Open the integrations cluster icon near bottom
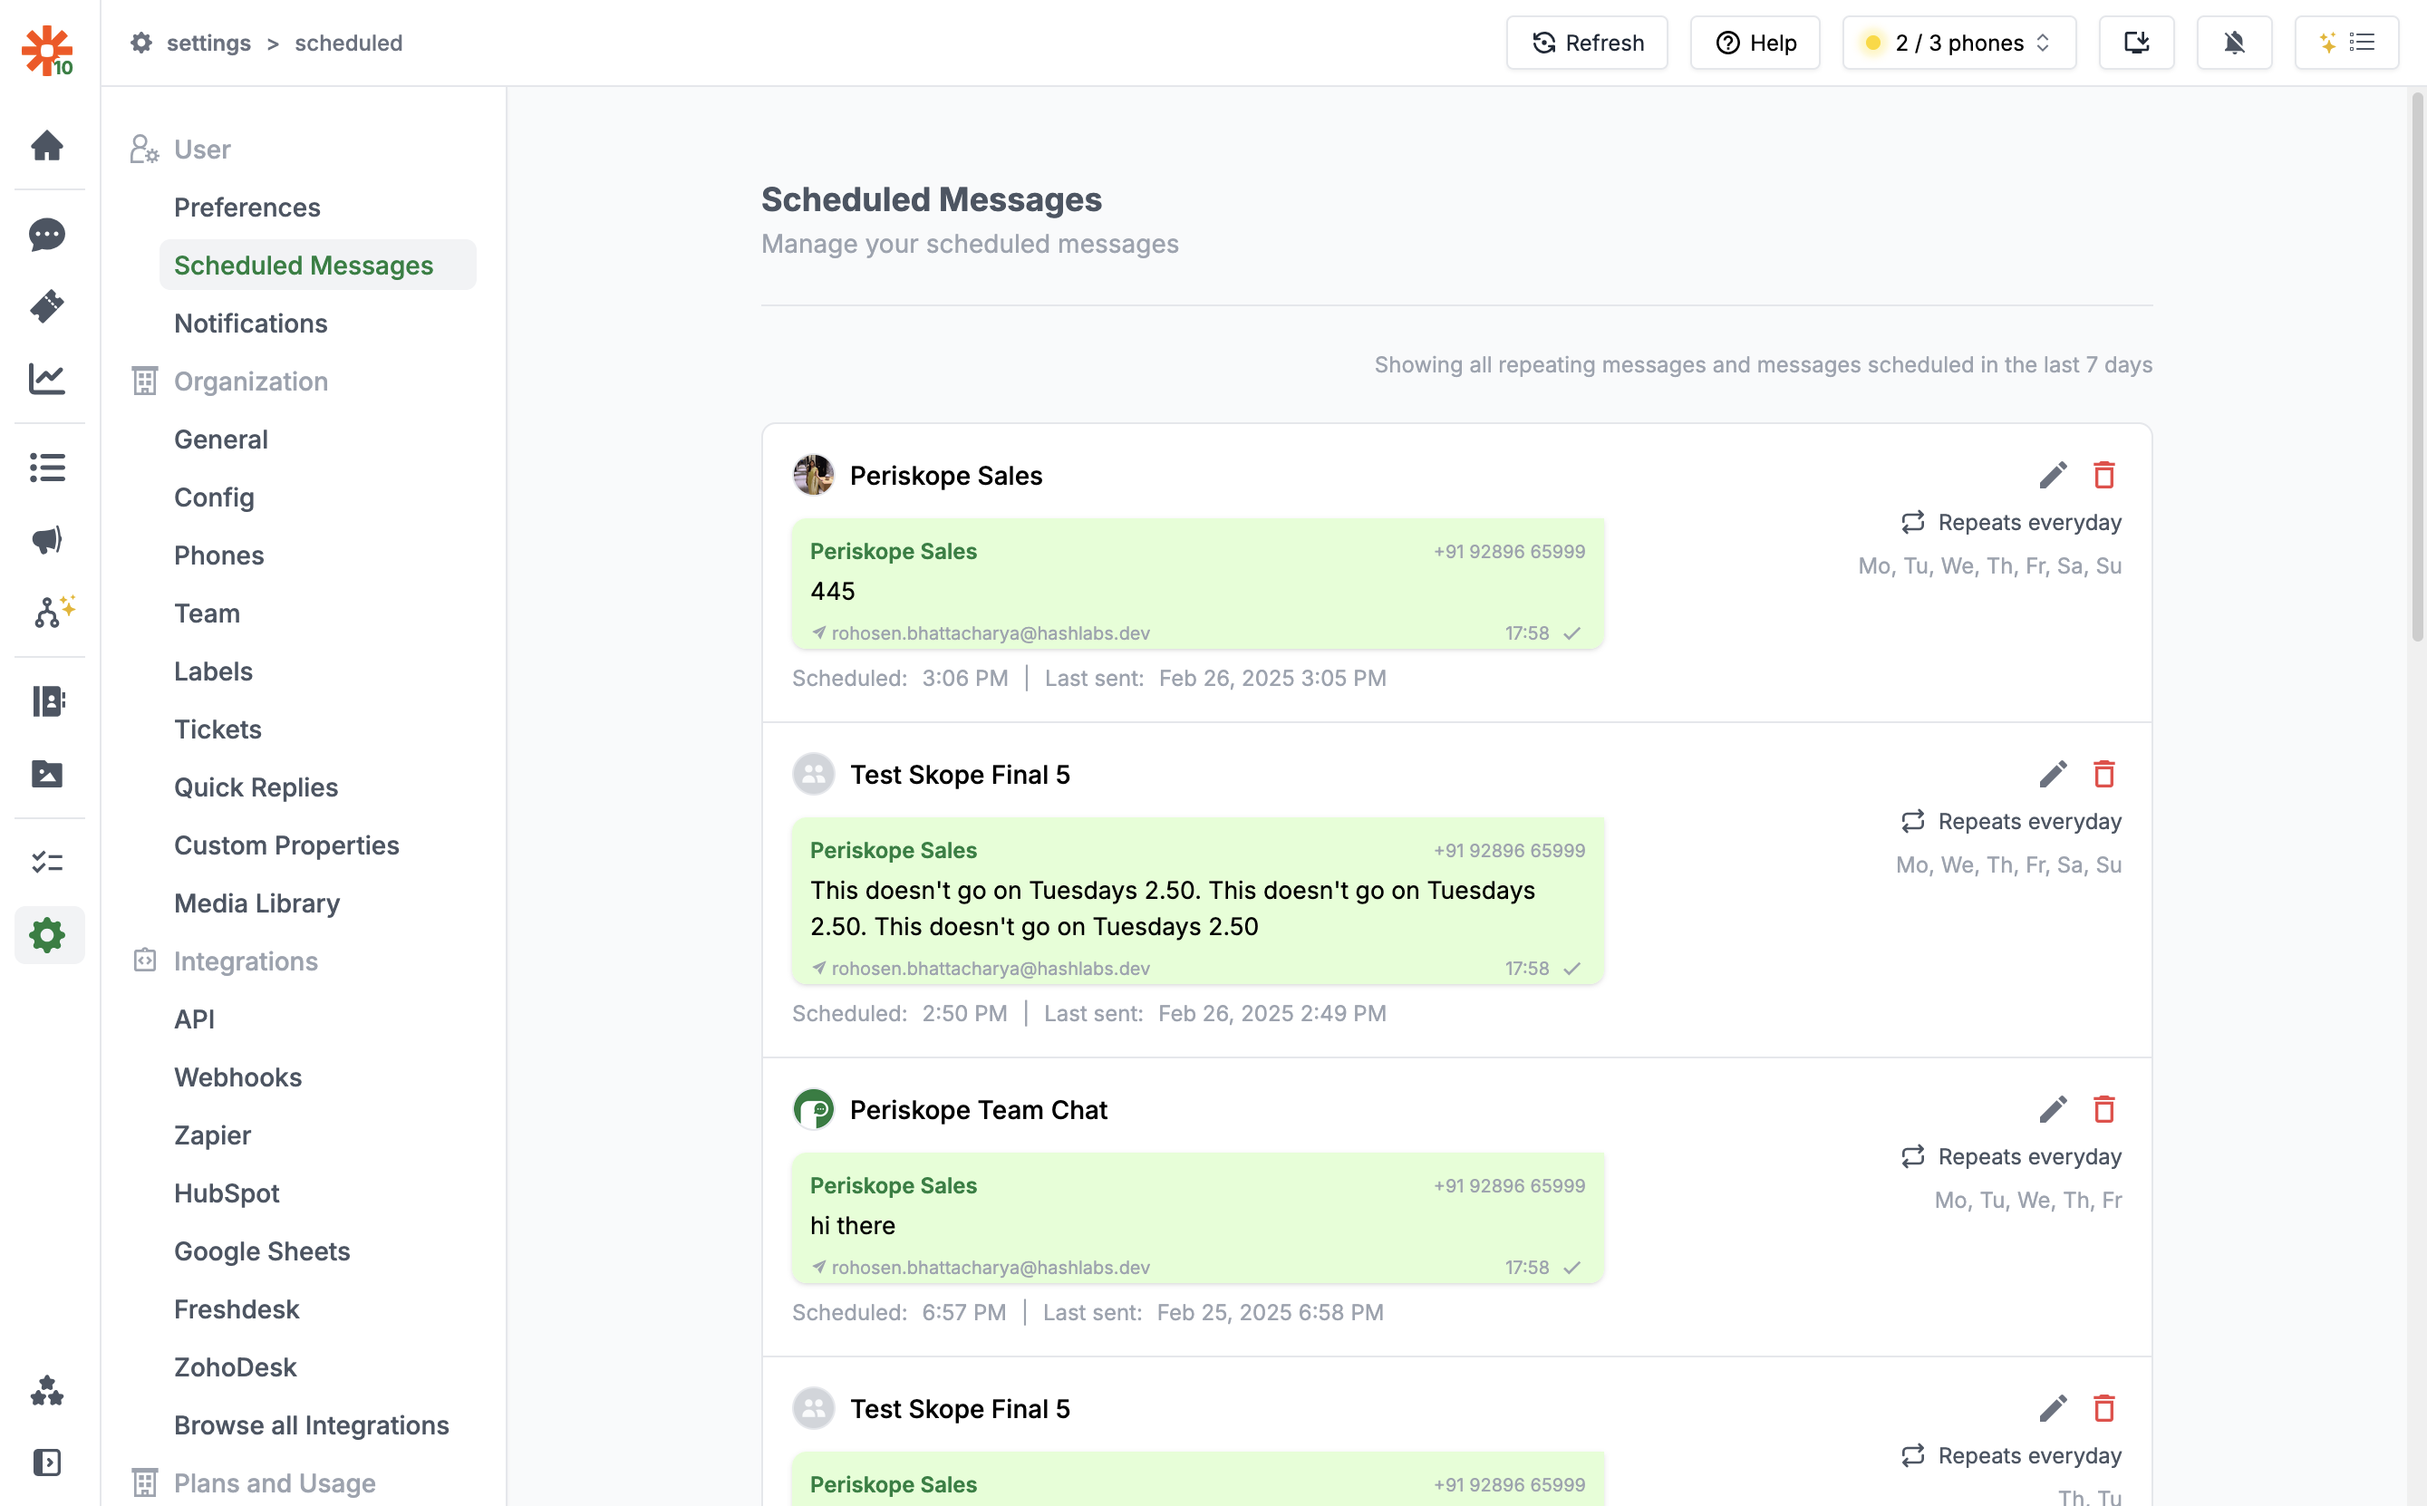Screen dimensions: 2427x1506 [47, 1390]
